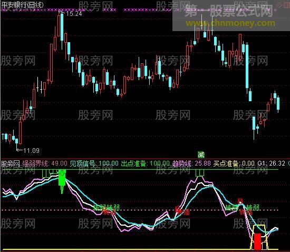Image resolution: width=290 pixels, height=252 pixels.
Task: Click the 出点准备: 100.00 indicator value
Action: coord(145,163)
